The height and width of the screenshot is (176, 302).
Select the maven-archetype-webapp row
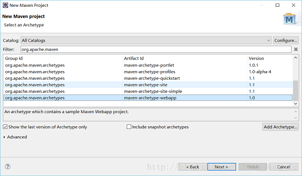(148, 98)
